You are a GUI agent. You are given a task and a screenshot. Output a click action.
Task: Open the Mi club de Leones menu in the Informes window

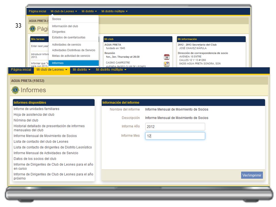pos(52,70)
